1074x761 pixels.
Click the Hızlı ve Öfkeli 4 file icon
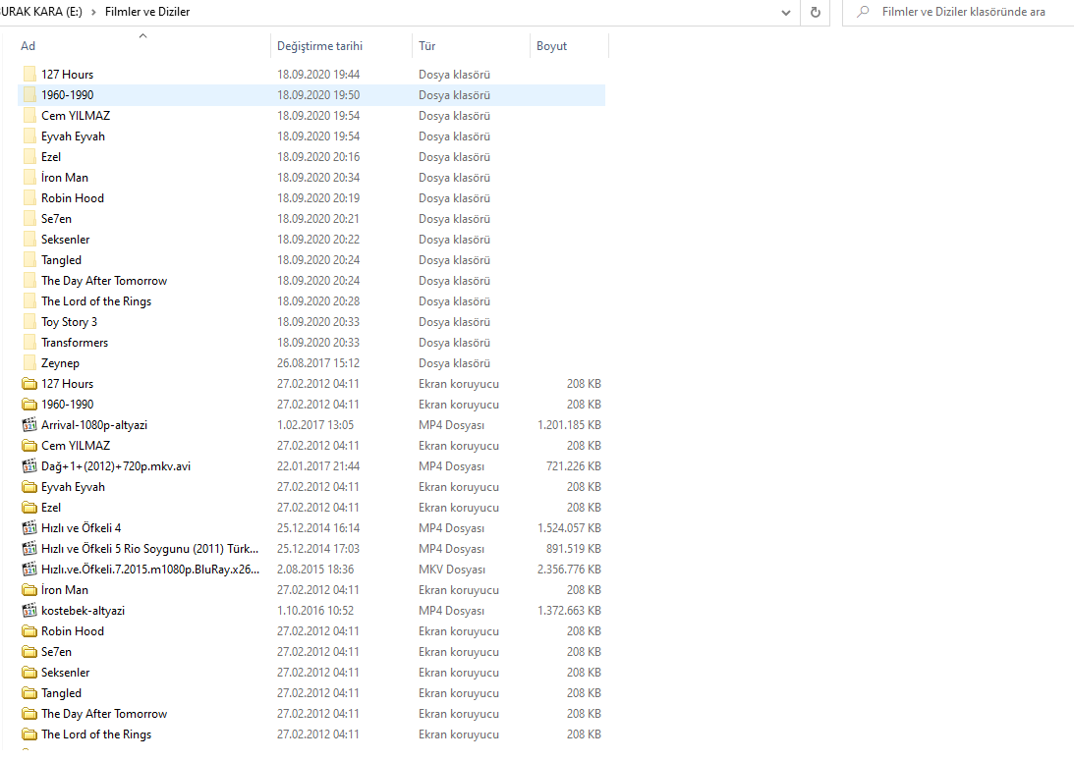pyautogui.click(x=28, y=528)
